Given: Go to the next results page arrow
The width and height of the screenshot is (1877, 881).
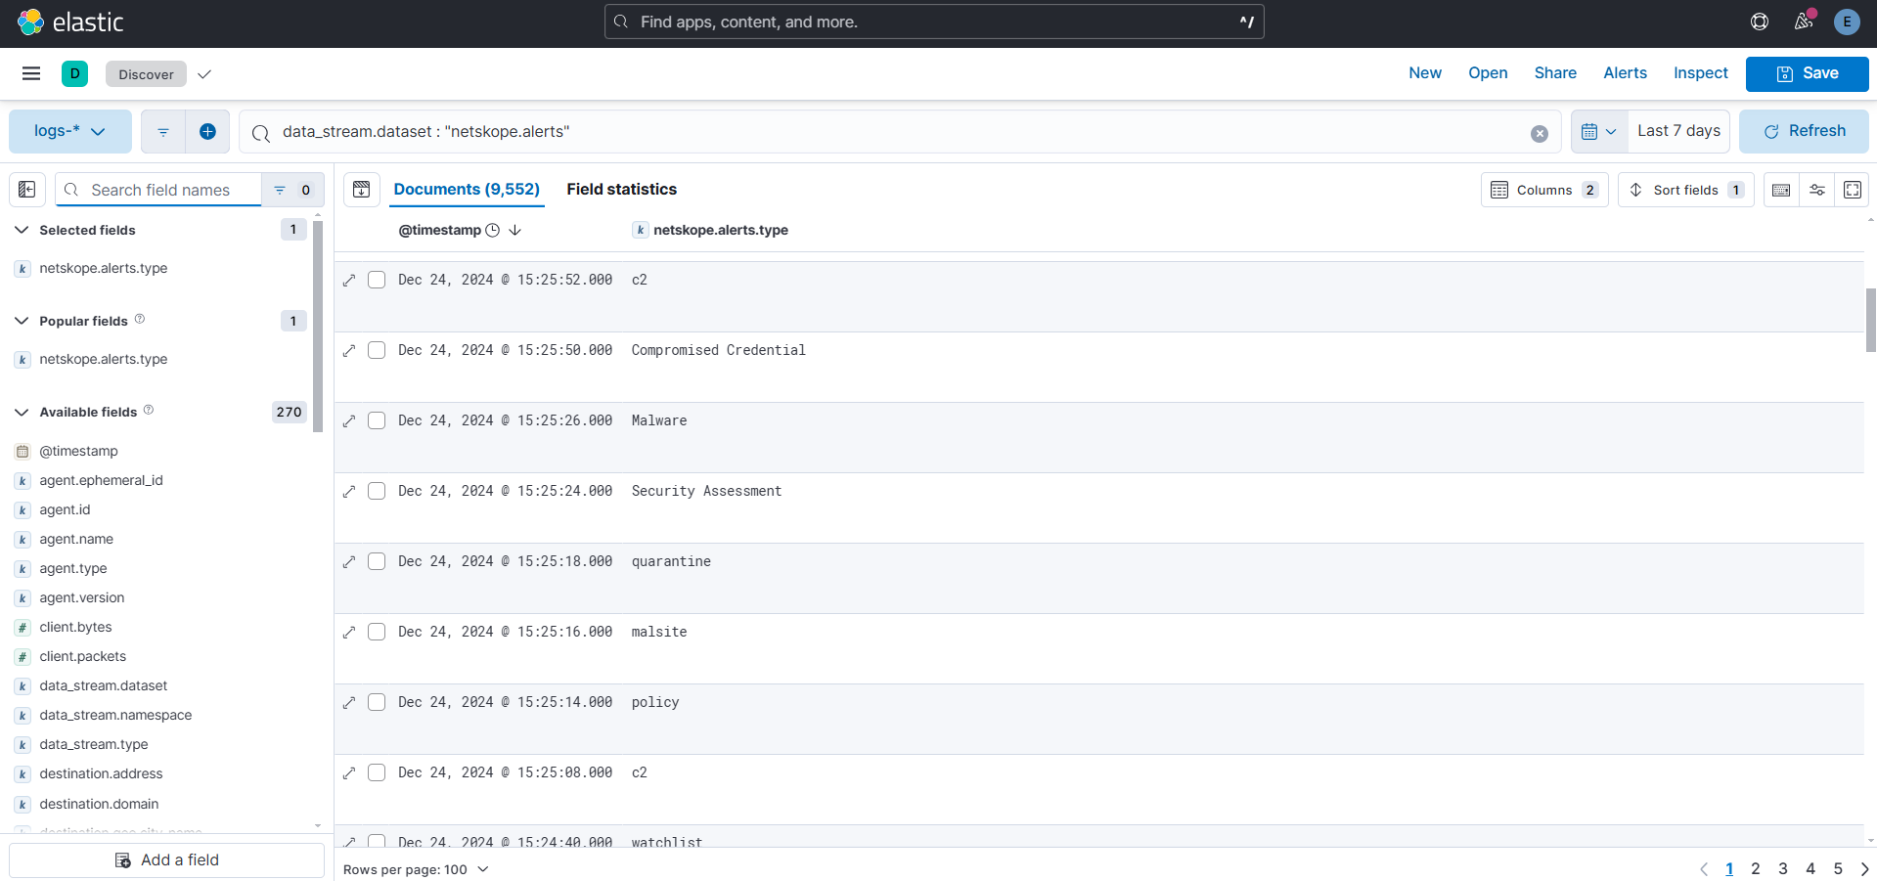Looking at the screenshot, I should click(x=1864, y=869).
